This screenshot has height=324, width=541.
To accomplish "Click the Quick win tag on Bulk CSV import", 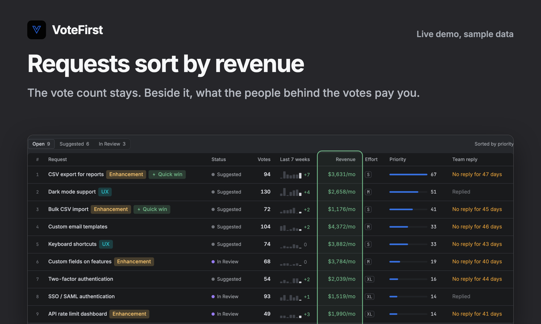I will tap(152, 209).
